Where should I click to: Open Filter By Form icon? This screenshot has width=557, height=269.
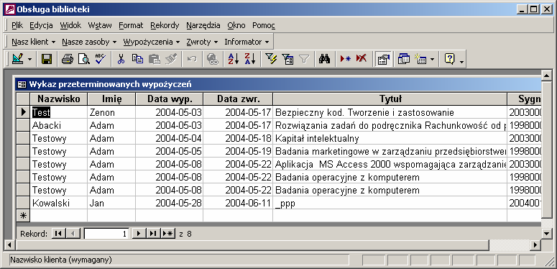[287, 59]
